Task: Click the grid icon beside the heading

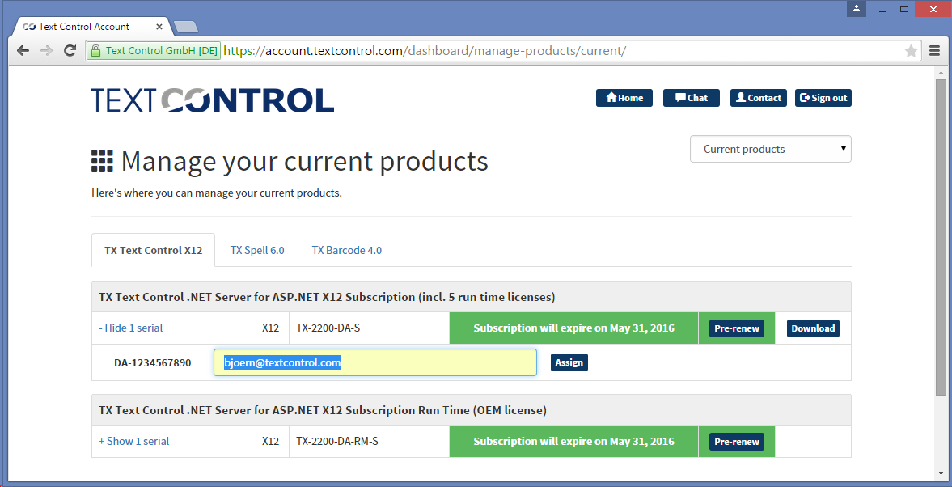Action: point(102,161)
